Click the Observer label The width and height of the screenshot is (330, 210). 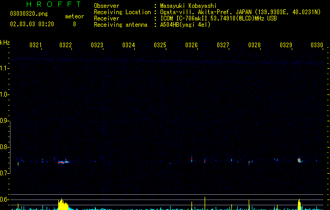(x=107, y=6)
